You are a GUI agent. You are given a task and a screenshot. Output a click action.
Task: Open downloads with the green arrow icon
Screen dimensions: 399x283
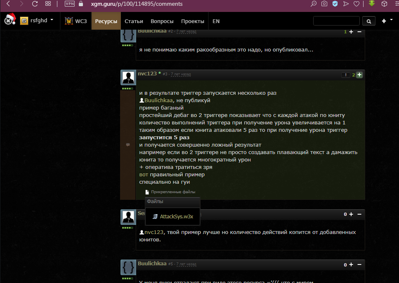(372, 3)
